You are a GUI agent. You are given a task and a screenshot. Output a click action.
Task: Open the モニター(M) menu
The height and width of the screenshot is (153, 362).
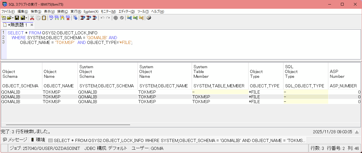tap(108, 12)
